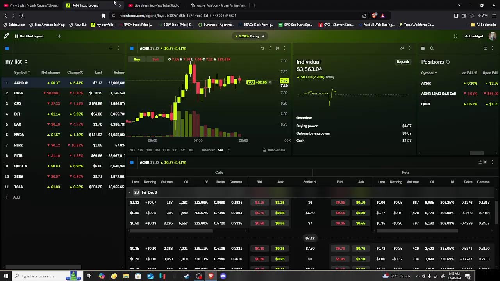This screenshot has height=281, width=500.
Task: Click the info icon next to Positions
Action: coord(448,62)
